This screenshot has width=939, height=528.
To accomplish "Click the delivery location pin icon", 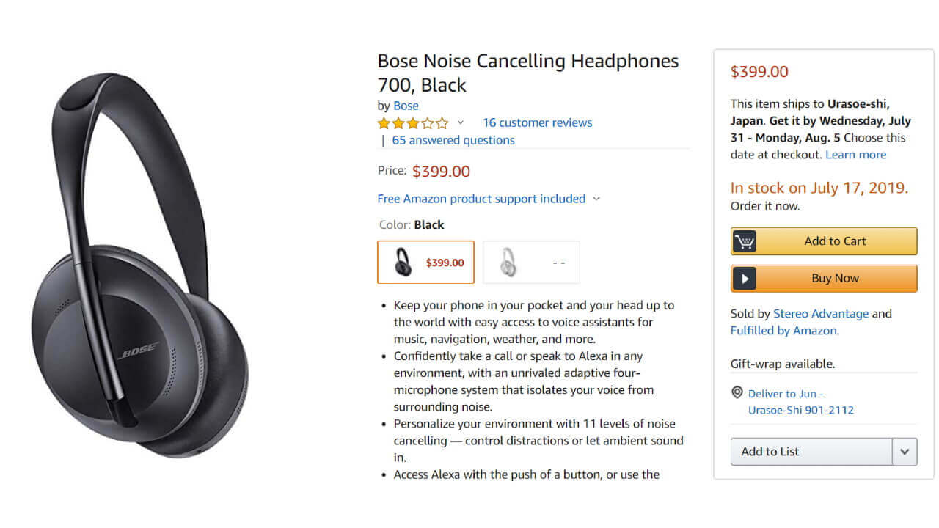I will (737, 394).
